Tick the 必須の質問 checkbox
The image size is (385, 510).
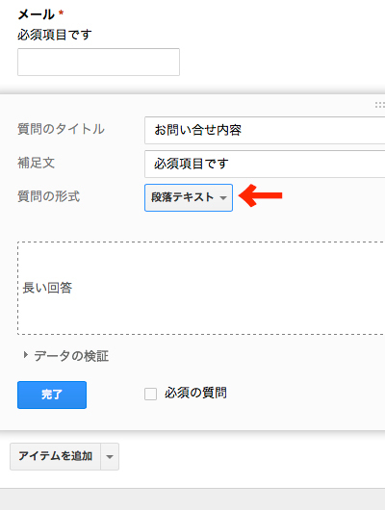[151, 394]
